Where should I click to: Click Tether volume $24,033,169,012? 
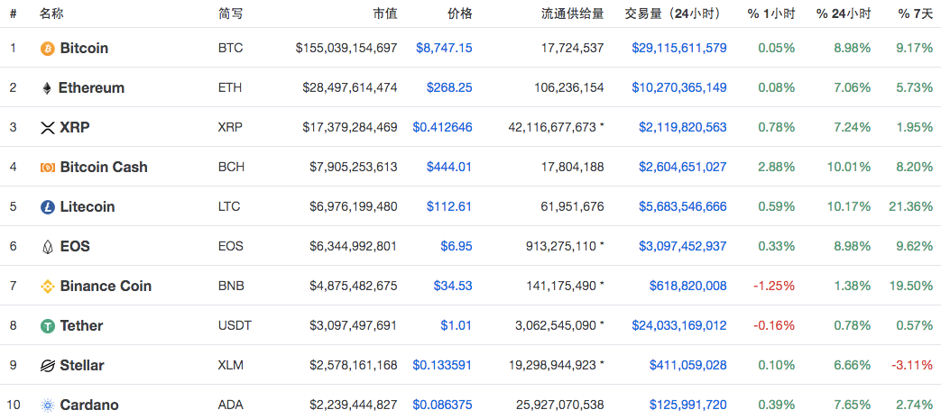pyautogui.click(x=679, y=325)
